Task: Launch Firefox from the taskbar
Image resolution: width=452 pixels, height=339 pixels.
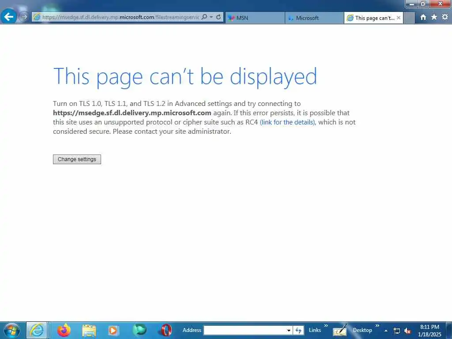Action: coord(64,330)
